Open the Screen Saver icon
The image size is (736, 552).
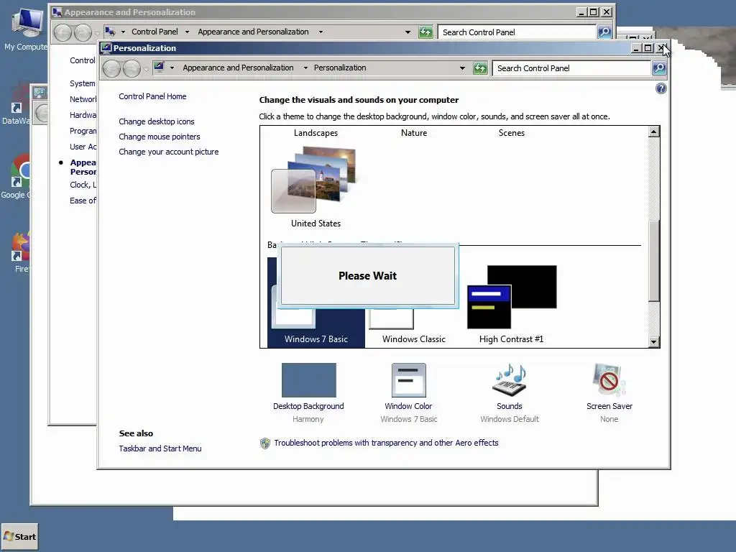[609, 380]
